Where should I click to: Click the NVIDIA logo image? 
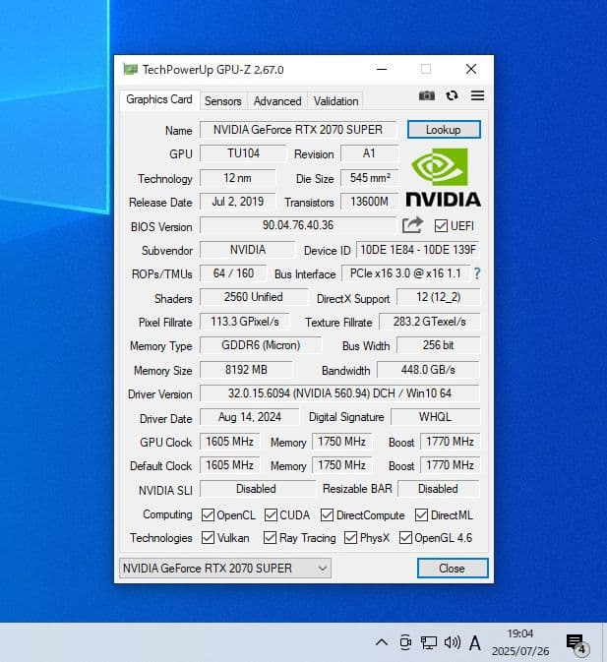point(444,177)
